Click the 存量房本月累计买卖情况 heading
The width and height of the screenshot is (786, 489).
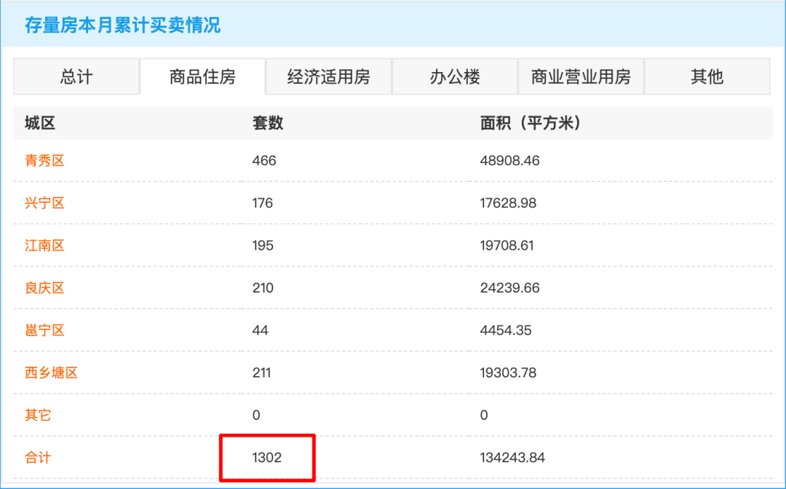click(123, 25)
